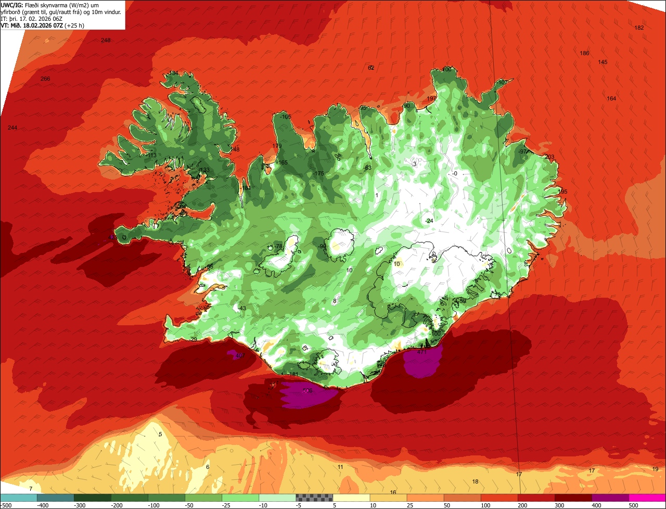The image size is (666, 509).
Task: Select the purple legend swatch between 400 and 500
Action: pyautogui.click(x=610, y=498)
